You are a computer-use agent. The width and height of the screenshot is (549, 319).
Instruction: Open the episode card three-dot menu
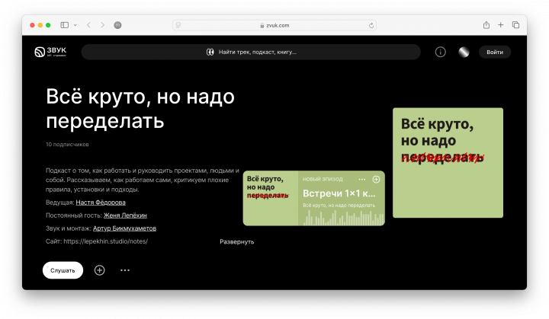(361, 179)
